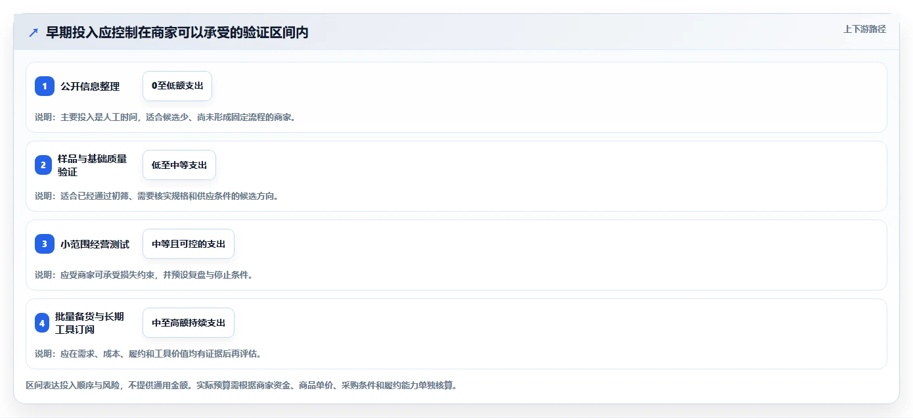This screenshot has width=913, height=418.
Task: Click the step 4 number badge
Action: tap(42, 323)
